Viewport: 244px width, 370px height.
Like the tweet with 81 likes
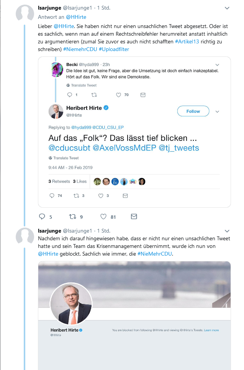pyautogui.click(x=103, y=216)
